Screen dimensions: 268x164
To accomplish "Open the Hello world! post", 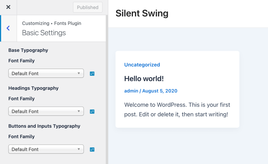I will click(x=144, y=78).
